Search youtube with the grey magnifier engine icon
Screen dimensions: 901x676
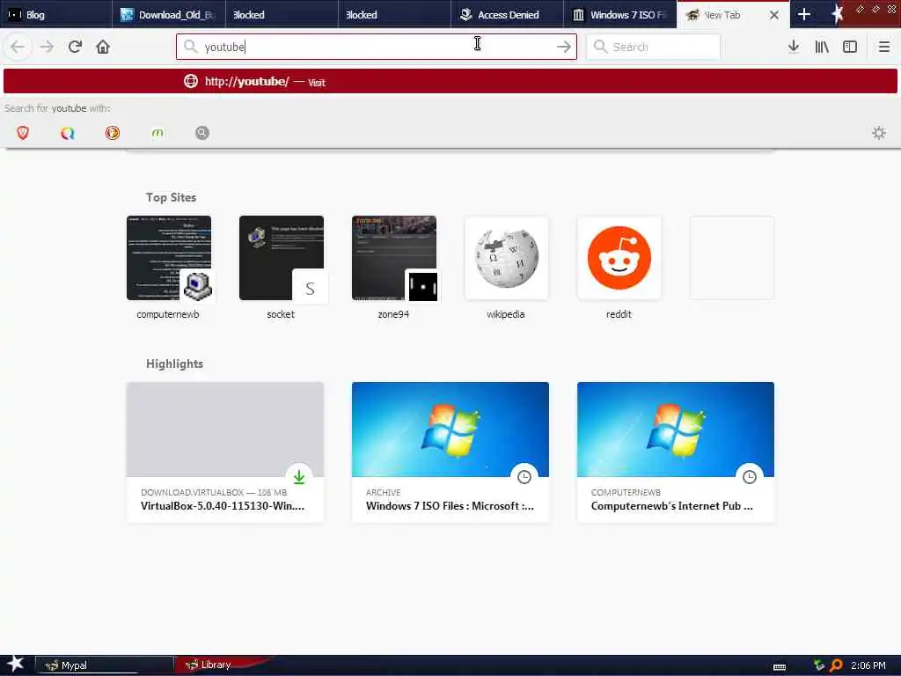(201, 133)
